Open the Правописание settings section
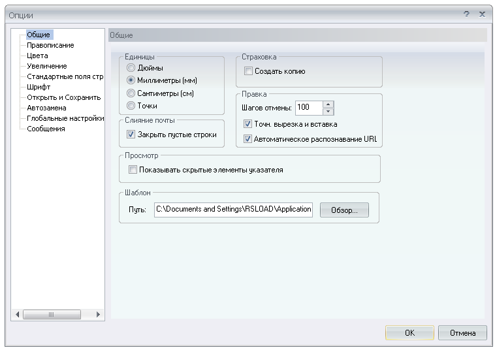 (50, 45)
